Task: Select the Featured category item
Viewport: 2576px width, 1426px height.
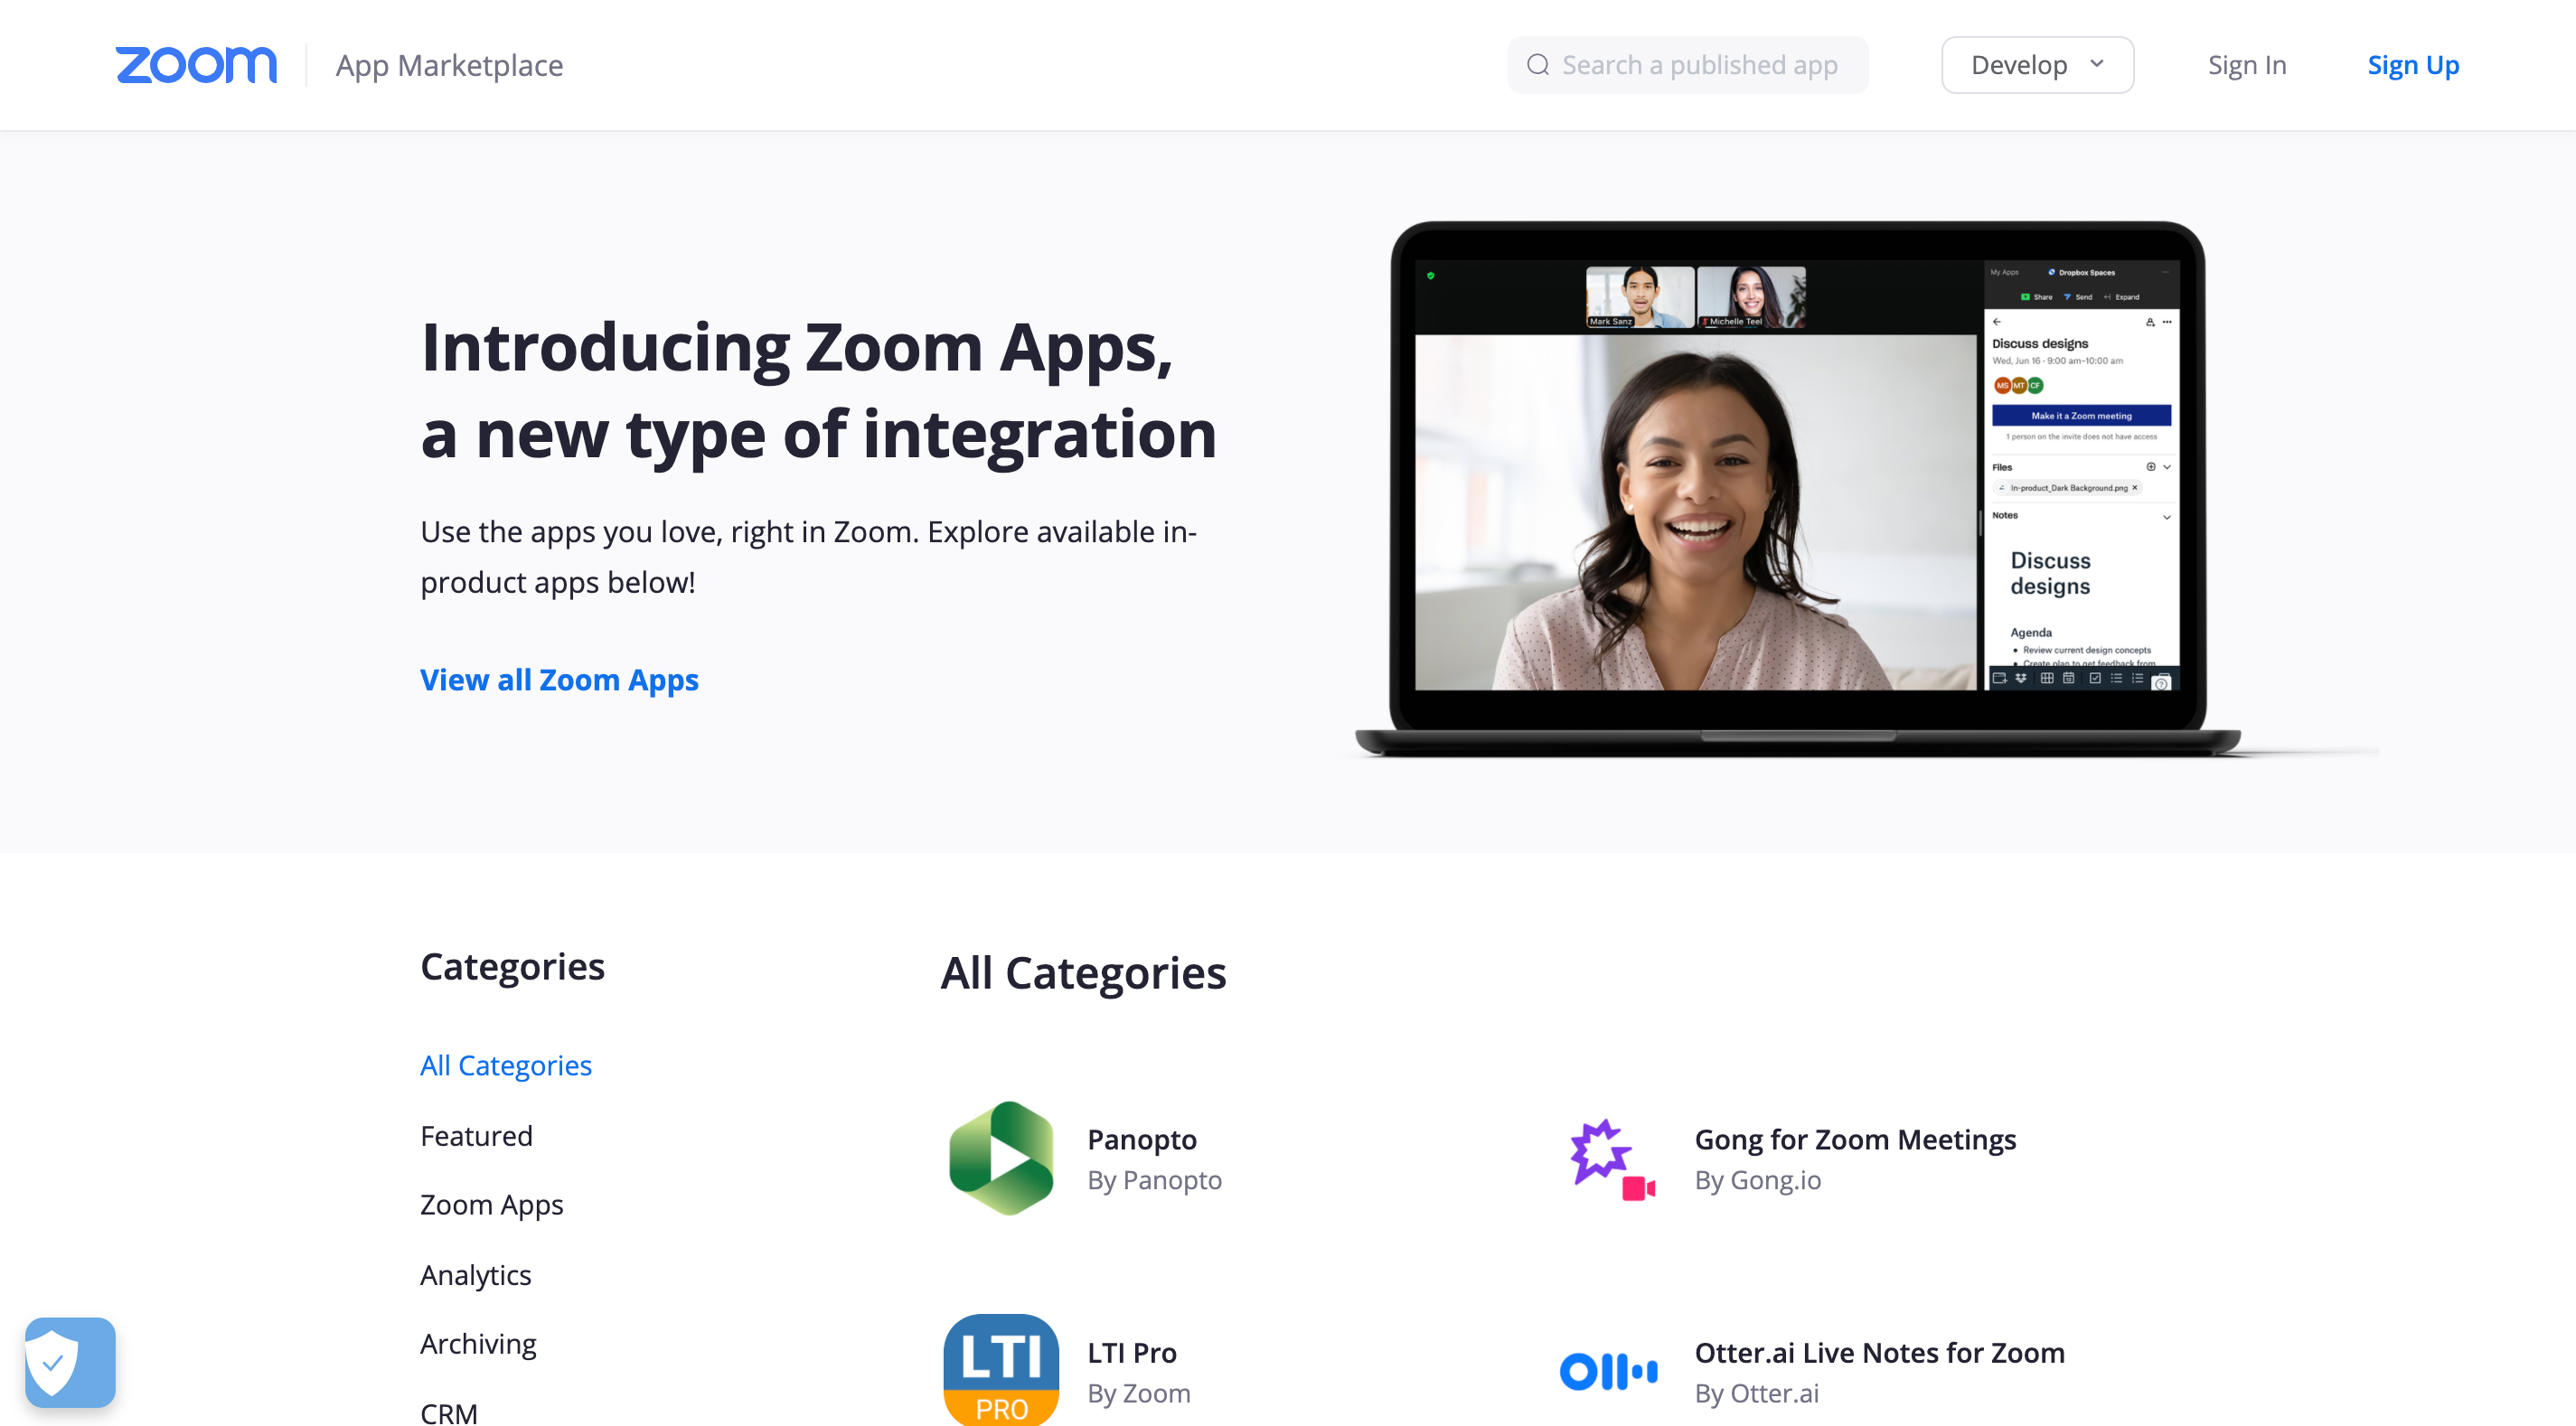Action: (475, 1134)
